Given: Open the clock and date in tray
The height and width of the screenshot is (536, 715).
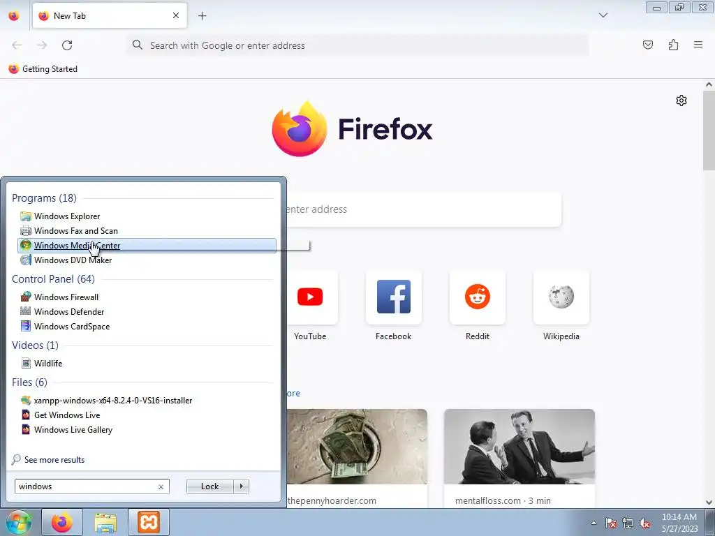Looking at the screenshot, I should click(x=679, y=523).
